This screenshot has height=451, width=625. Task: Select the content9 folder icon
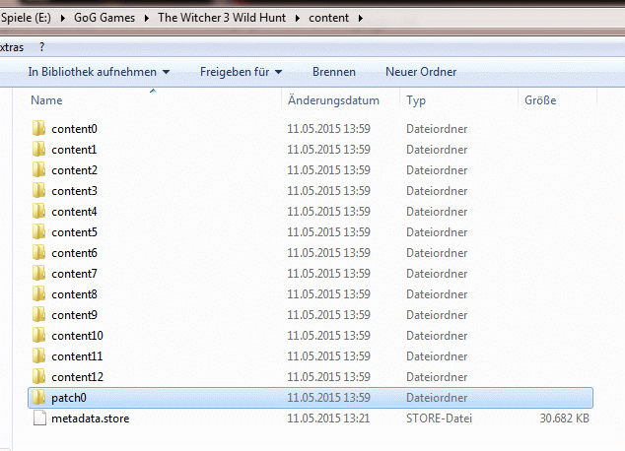(x=39, y=315)
